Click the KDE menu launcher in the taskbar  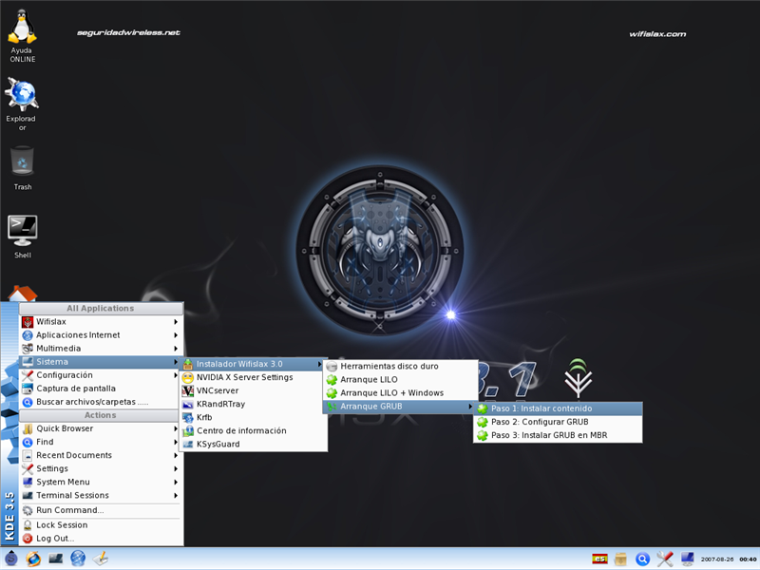point(11,559)
